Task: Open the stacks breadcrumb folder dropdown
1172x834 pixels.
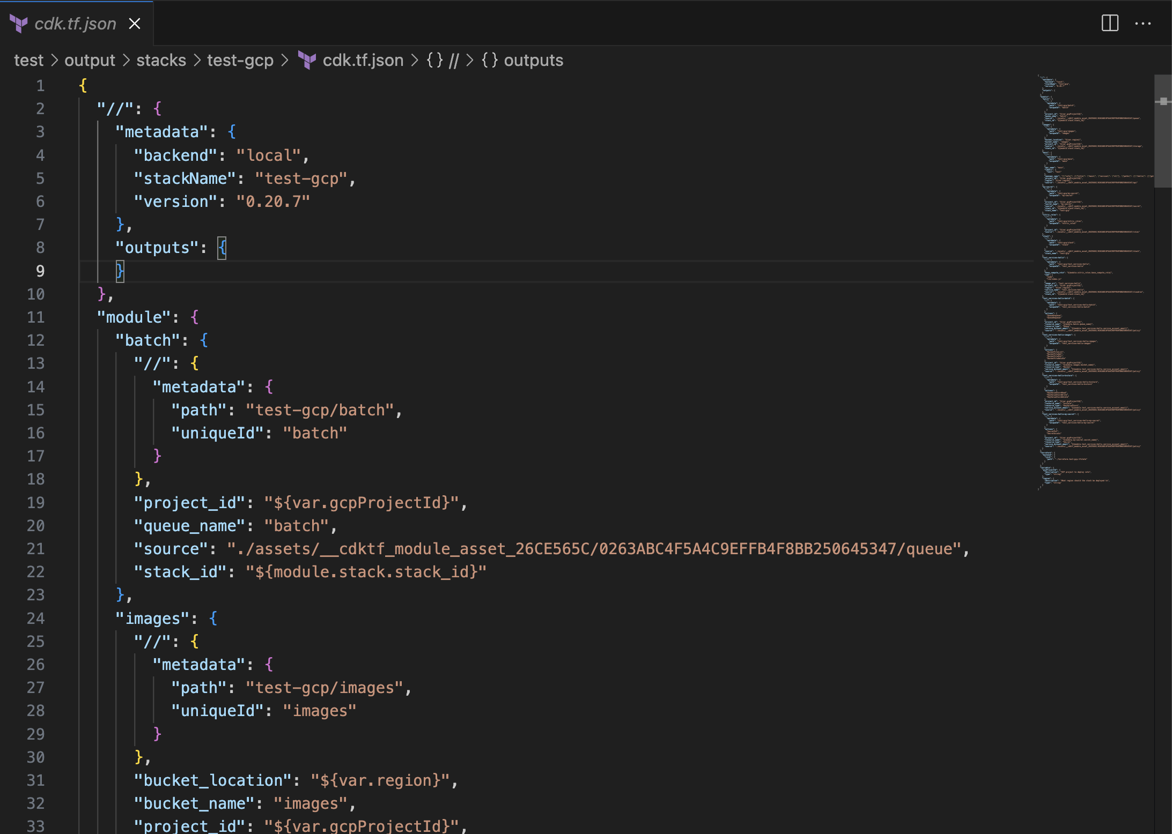Action: (x=161, y=60)
